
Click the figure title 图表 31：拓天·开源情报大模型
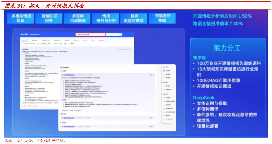coord(44,6)
